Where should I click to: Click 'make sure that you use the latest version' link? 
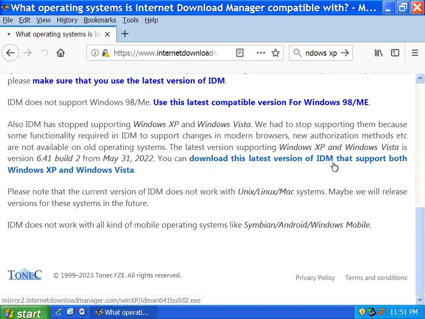click(129, 81)
